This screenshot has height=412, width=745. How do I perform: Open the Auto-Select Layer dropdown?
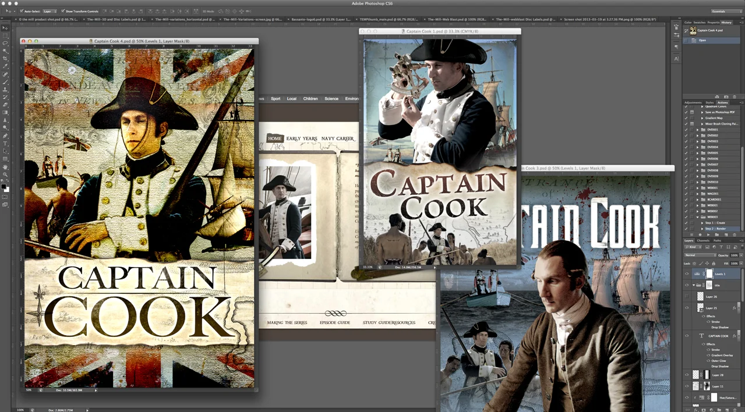coord(50,11)
